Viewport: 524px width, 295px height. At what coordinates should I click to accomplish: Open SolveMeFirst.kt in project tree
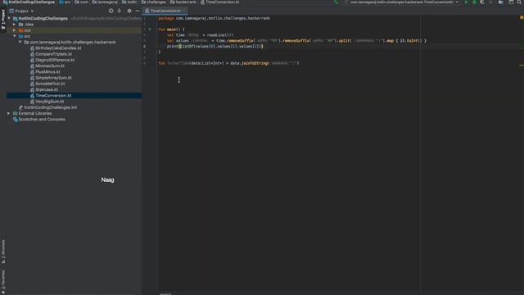click(50, 84)
